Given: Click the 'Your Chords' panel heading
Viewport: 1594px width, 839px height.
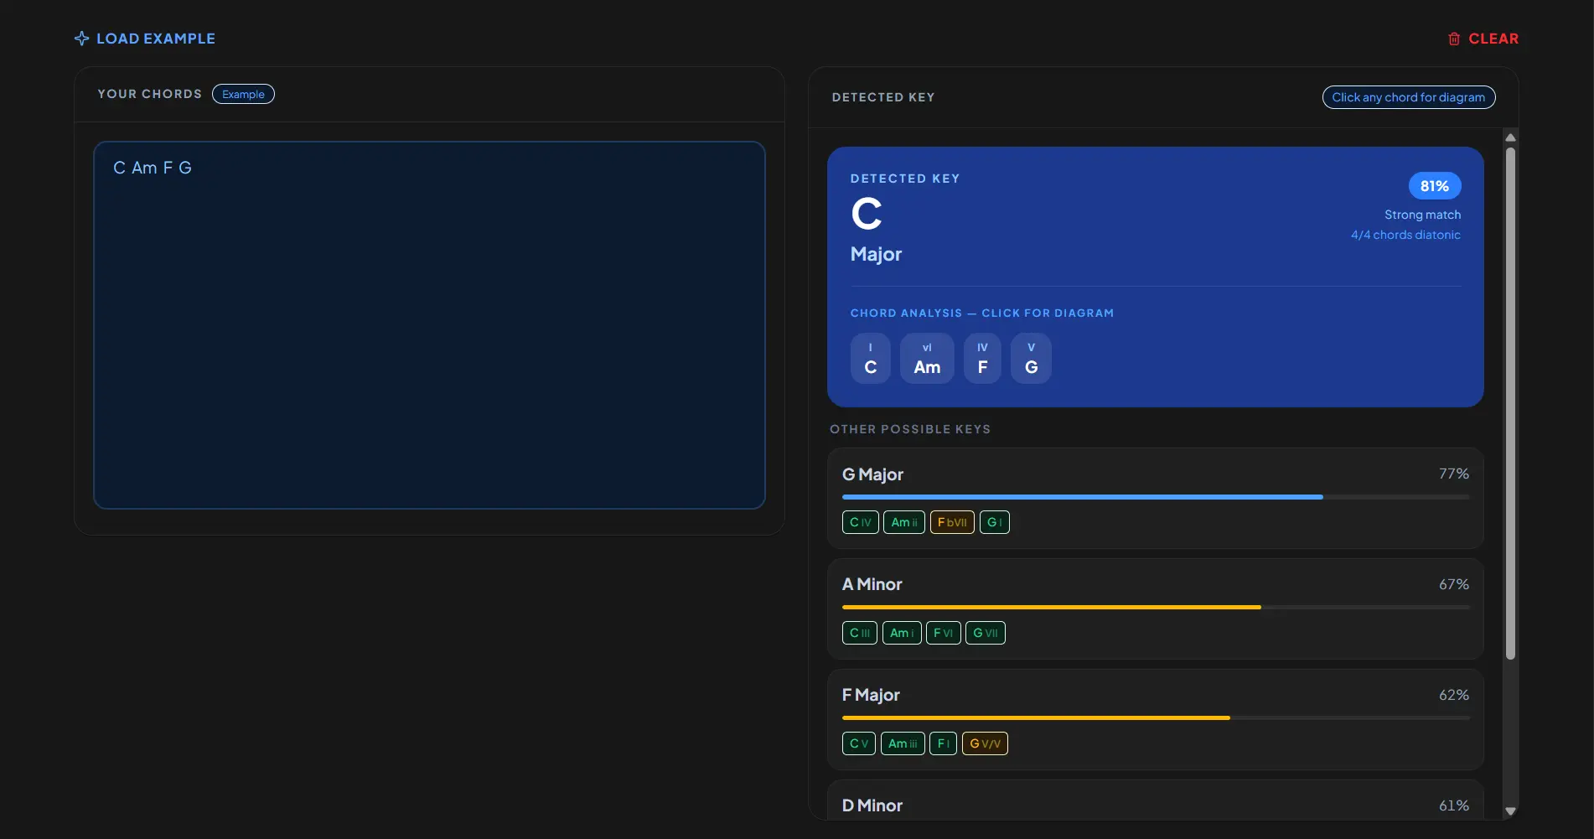Looking at the screenshot, I should pyautogui.click(x=150, y=94).
